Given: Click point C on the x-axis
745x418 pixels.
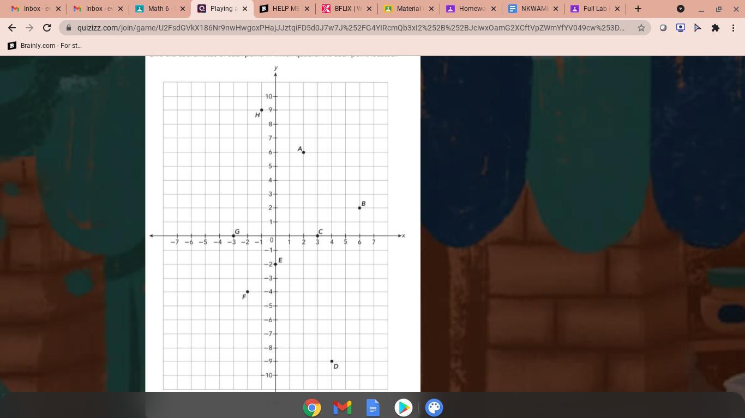Looking at the screenshot, I should (317, 236).
